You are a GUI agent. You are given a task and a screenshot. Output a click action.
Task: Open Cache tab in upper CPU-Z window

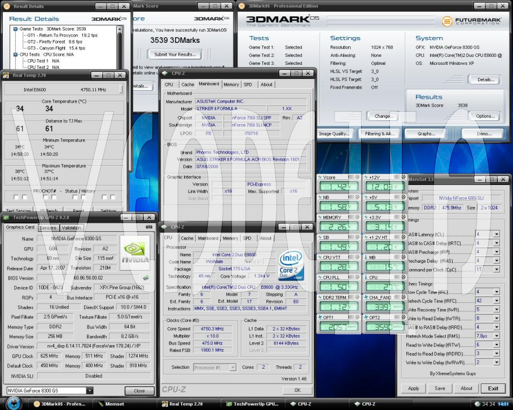188,85
